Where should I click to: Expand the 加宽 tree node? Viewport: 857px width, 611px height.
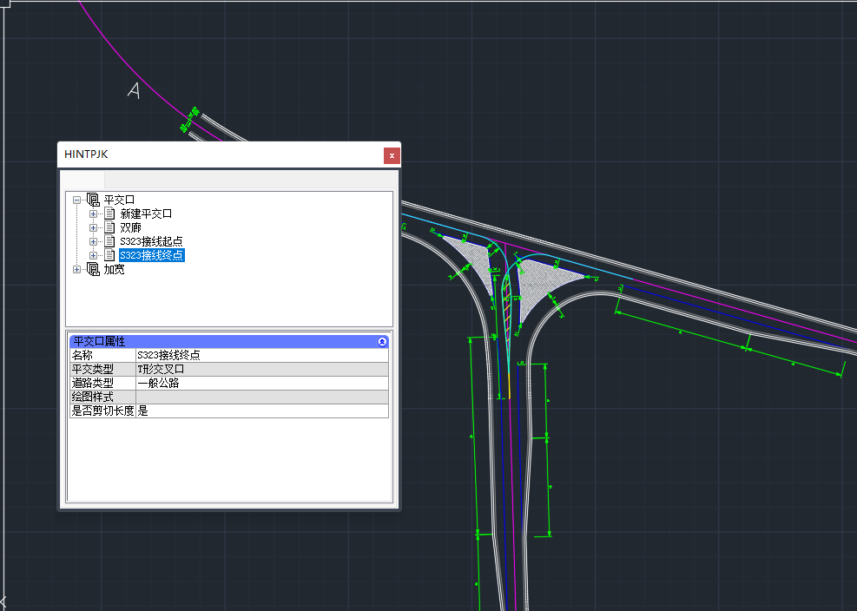tap(77, 269)
